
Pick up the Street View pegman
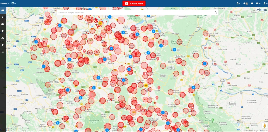click(x=264, y=126)
